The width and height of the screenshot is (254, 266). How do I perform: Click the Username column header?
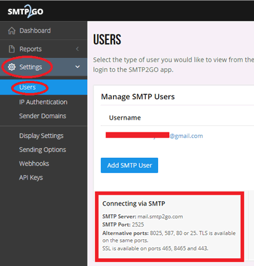[124, 118]
